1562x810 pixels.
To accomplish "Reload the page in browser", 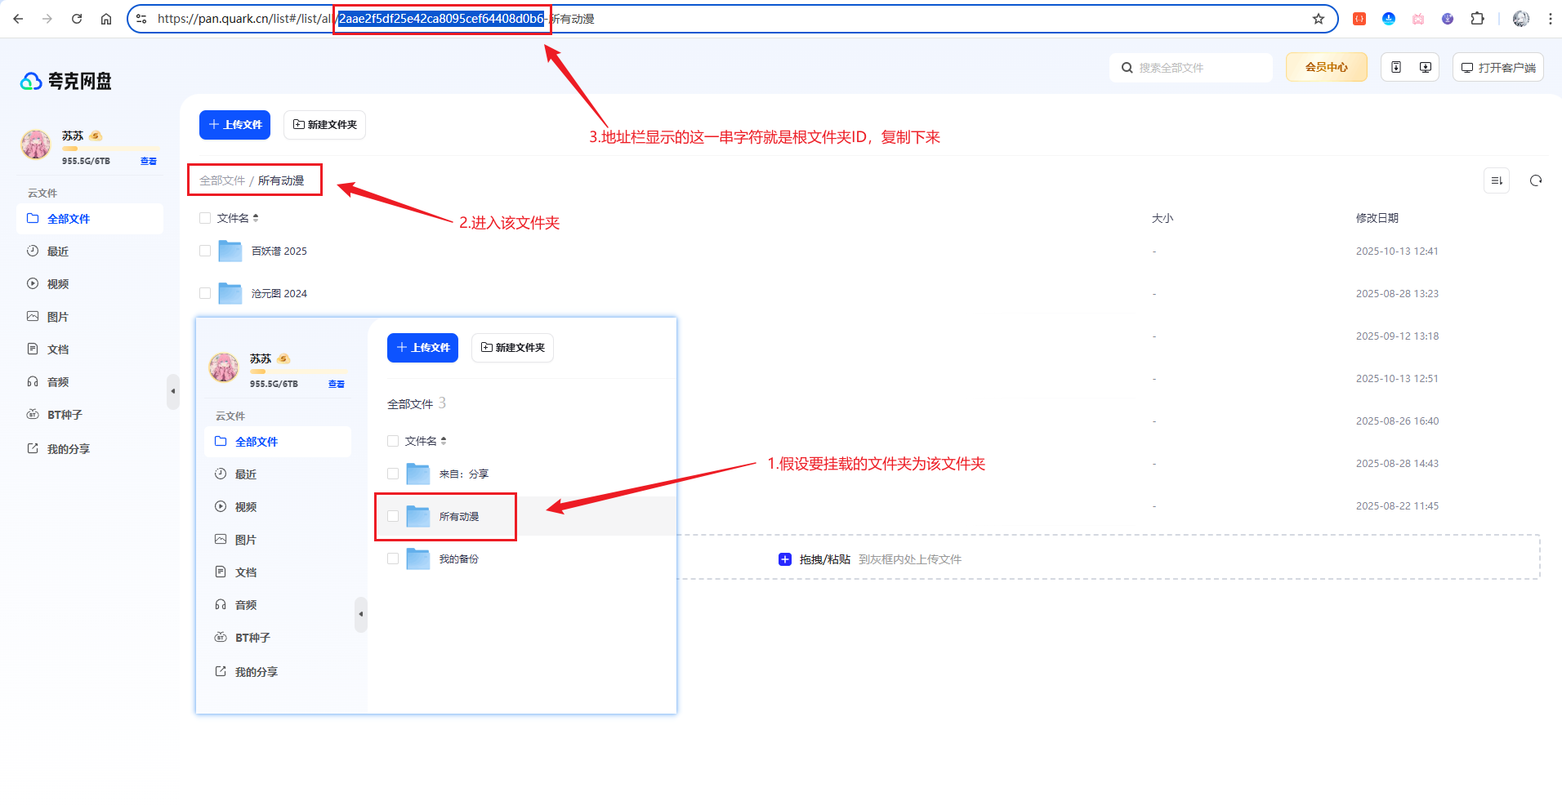I will point(77,19).
